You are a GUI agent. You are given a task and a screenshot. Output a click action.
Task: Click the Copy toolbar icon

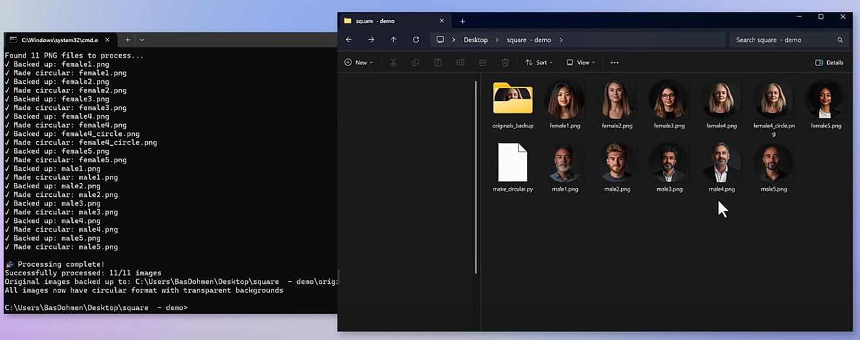[x=416, y=63]
